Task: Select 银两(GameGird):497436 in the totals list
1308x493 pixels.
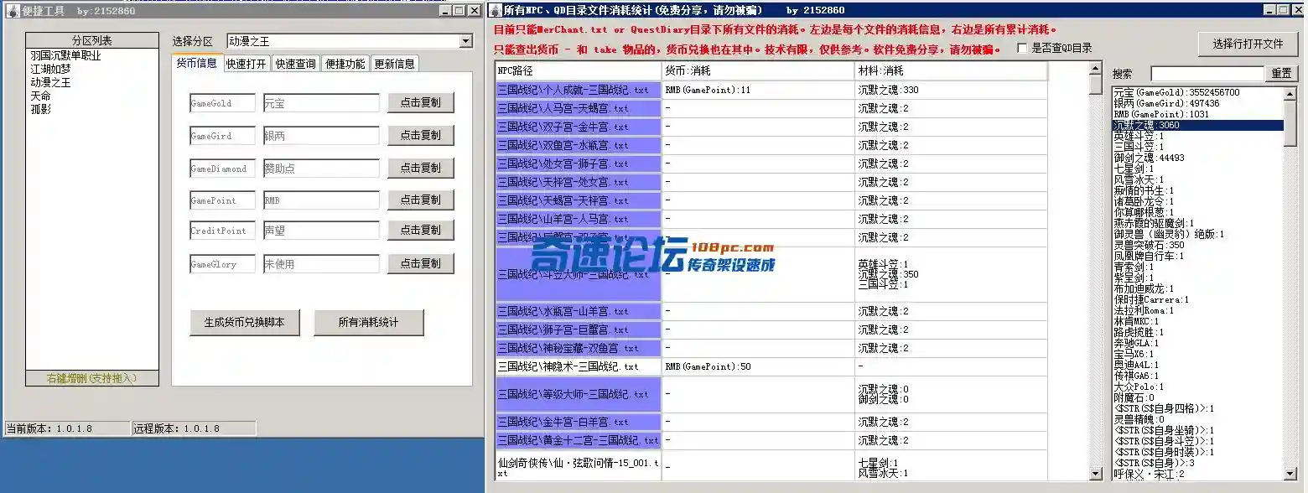Action: click(1198, 103)
